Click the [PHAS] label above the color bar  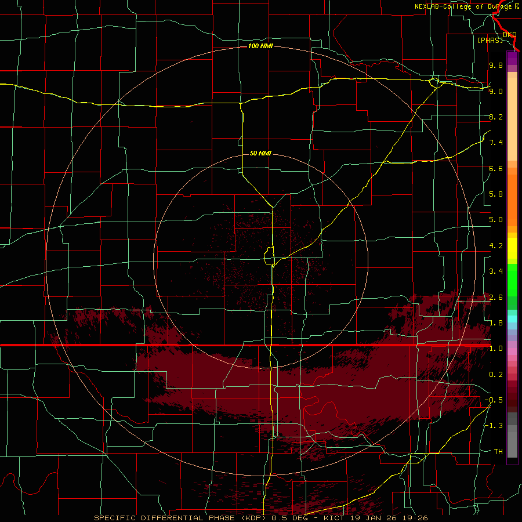490,40
